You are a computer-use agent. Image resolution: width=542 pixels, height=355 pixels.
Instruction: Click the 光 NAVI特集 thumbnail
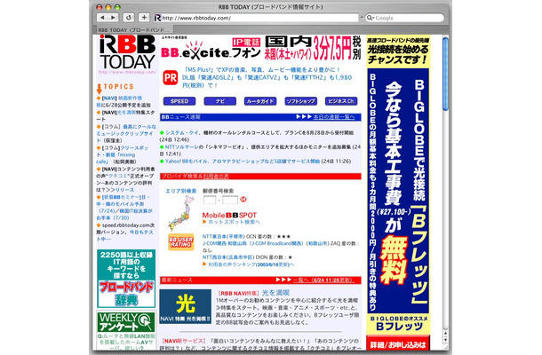tap(186, 306)
